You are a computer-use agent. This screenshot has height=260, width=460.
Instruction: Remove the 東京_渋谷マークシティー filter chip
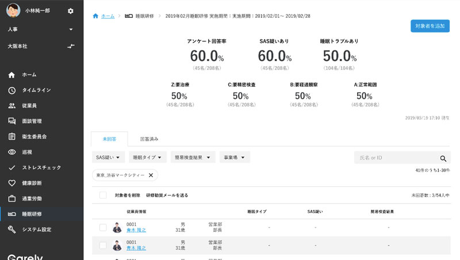tap(151, 175)
